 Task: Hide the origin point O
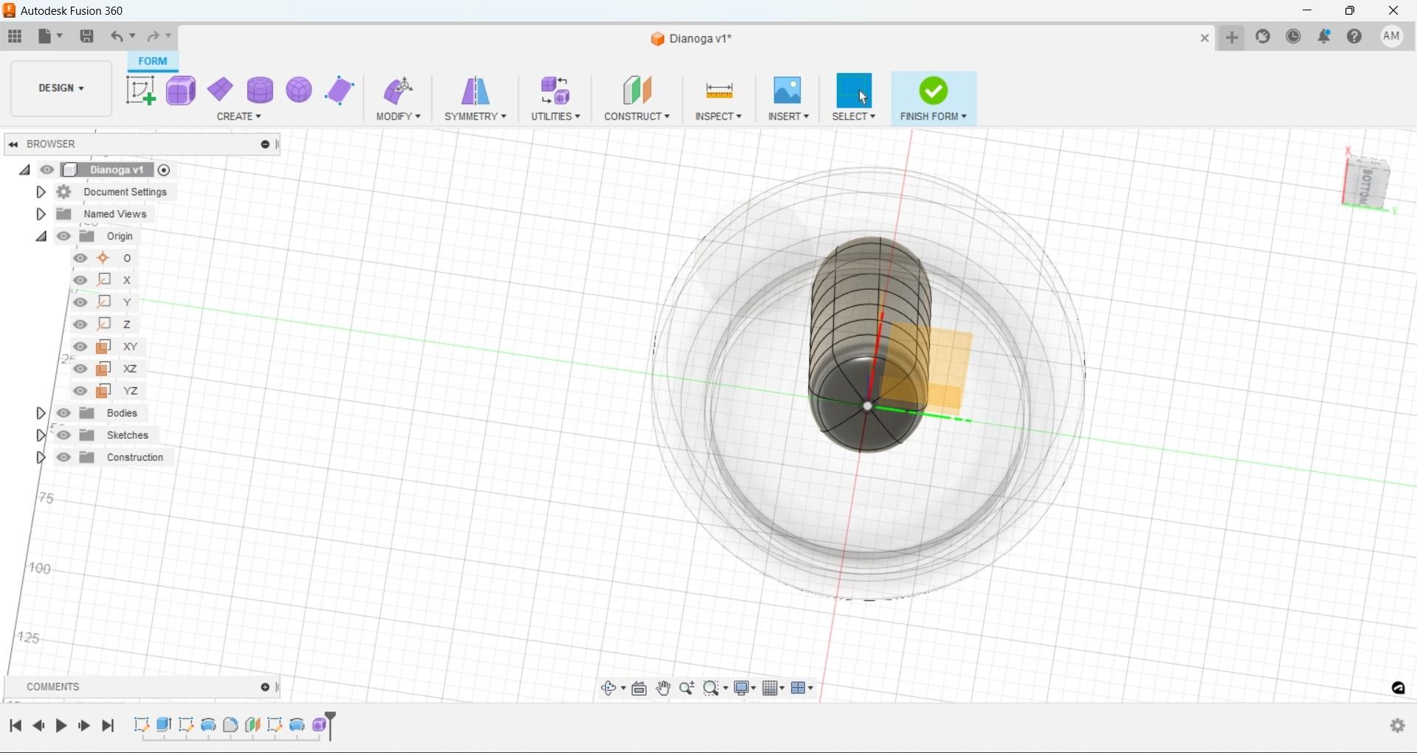coord(80,258)
